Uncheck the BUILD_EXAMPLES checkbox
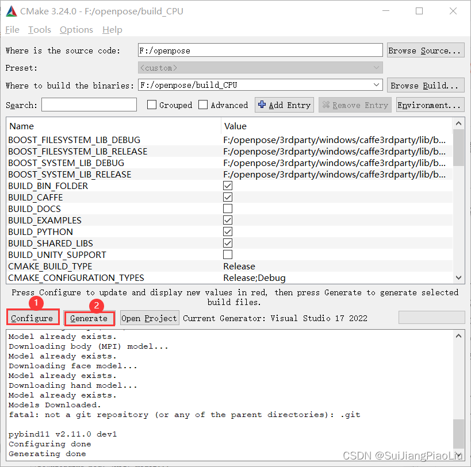 (x=228, y=220)
